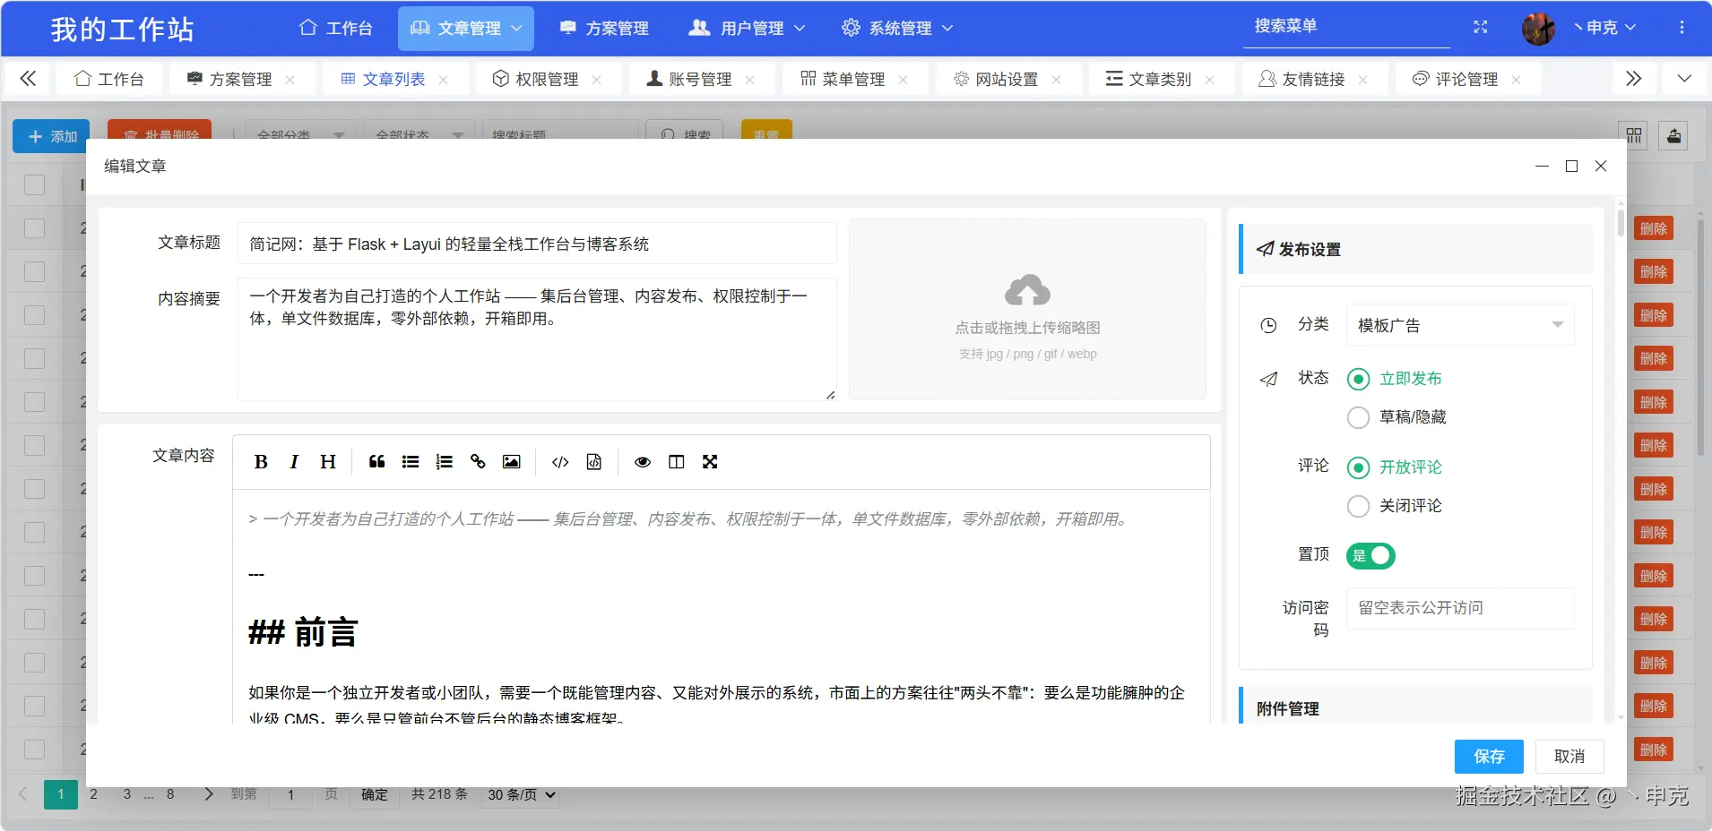Screen dimensions: 1712x831
Task: Open the tab options down chevron
Action: pos(1684,79)
